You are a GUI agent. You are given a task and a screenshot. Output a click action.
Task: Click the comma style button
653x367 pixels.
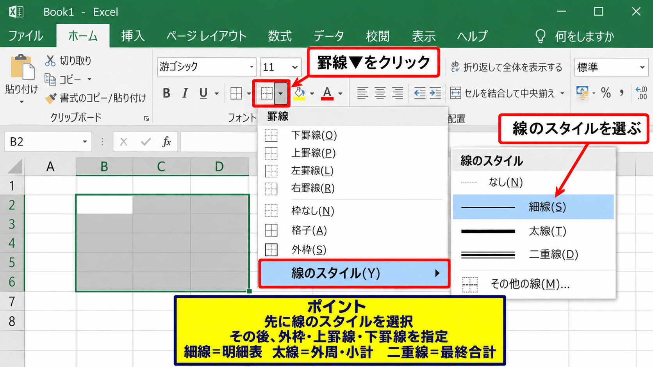click(x=622, y=93)
